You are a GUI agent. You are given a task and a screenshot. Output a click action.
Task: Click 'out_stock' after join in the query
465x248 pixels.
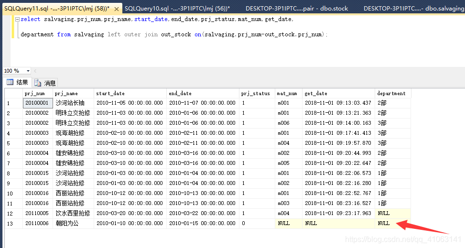[x=176, y=34]
